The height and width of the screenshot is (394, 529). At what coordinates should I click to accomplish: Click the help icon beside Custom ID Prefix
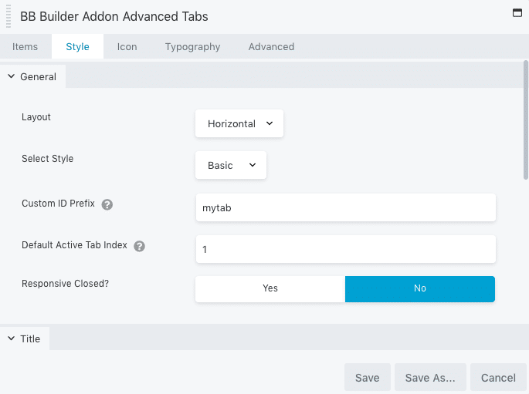(x=107, y=204)
